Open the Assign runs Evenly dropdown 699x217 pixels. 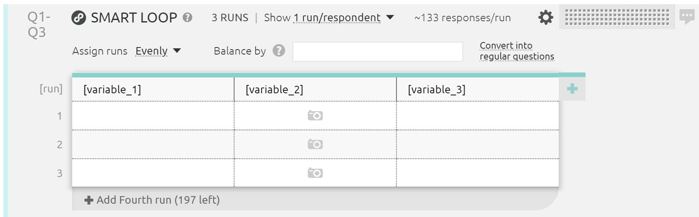[158, 51]
